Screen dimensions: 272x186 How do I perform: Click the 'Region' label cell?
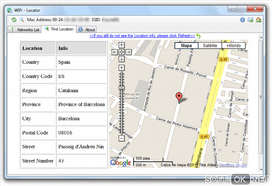click(x=38, y=90)
